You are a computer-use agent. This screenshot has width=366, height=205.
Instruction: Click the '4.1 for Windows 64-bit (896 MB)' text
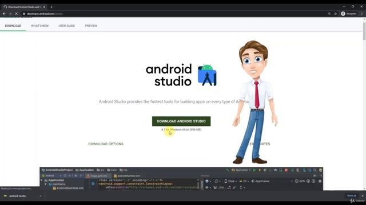point(181,130)
